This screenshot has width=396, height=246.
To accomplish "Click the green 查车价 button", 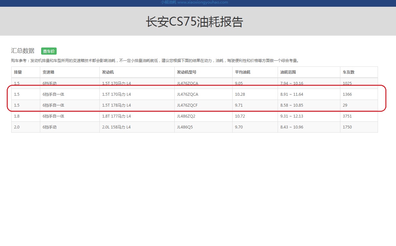I will (49, 51).
